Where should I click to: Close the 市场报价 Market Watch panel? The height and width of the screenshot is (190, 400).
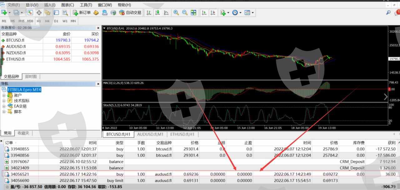click(98, 28)
